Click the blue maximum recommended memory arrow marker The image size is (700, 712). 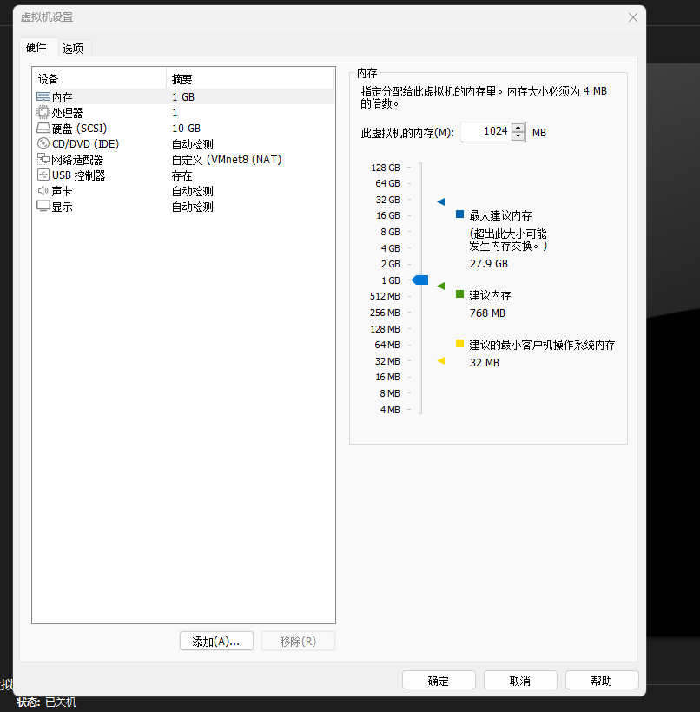pos(440,201)
